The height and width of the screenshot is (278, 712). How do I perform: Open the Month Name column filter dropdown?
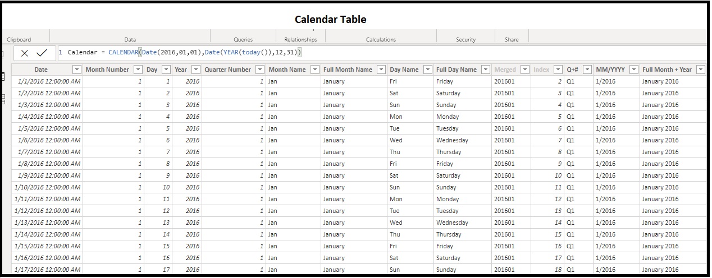(315, 69)
